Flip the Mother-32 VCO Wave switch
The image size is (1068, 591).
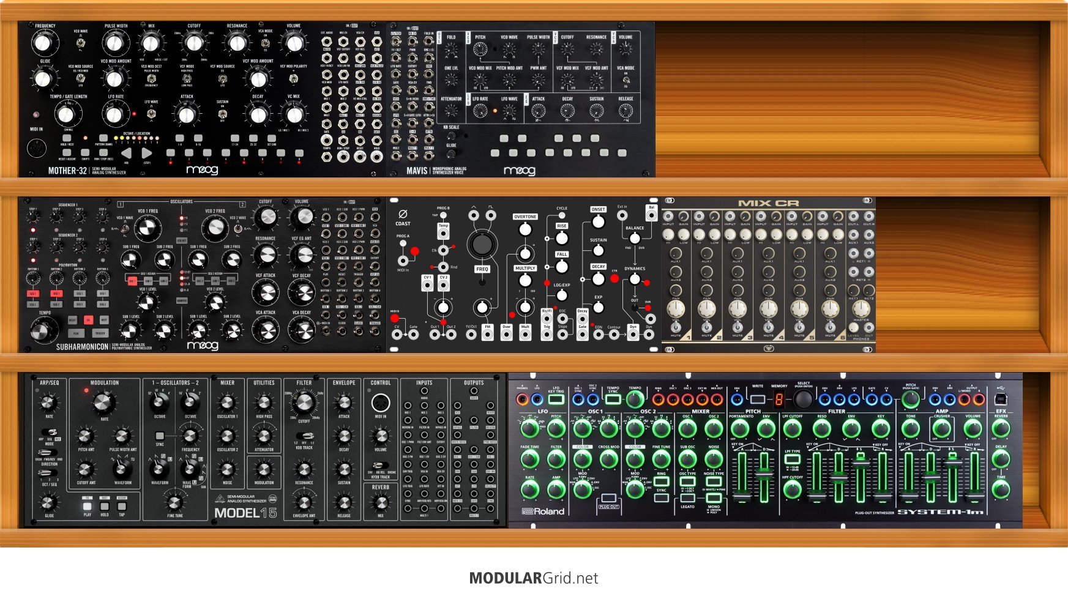80,42
